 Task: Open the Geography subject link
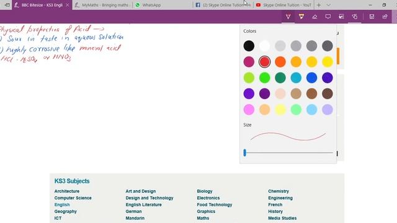[66, 211]
